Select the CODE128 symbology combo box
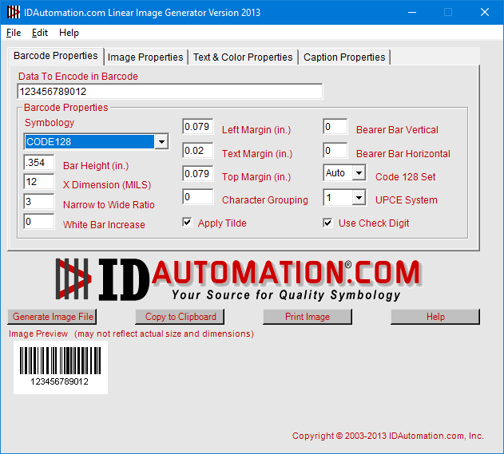 point(96,141)
